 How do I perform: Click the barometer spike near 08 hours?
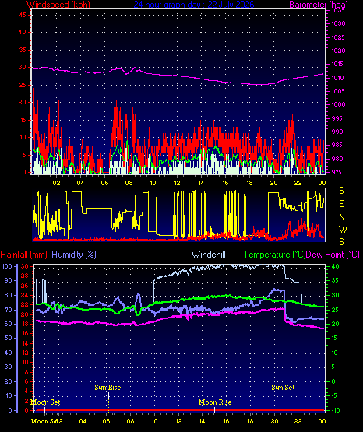pyautogui.click(x=135, y=68)
